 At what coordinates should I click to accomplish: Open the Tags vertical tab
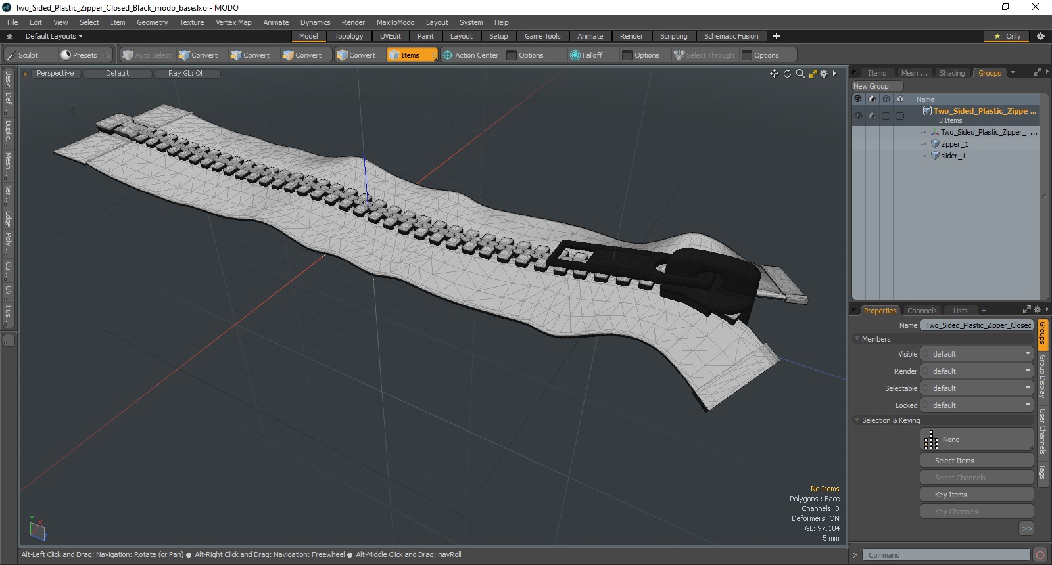tap(1042, 471)
